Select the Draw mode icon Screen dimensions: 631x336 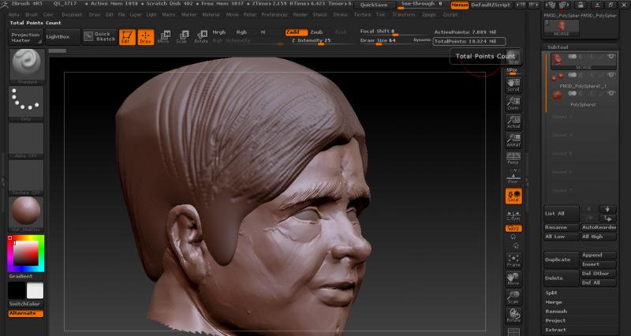coord(145,37)
